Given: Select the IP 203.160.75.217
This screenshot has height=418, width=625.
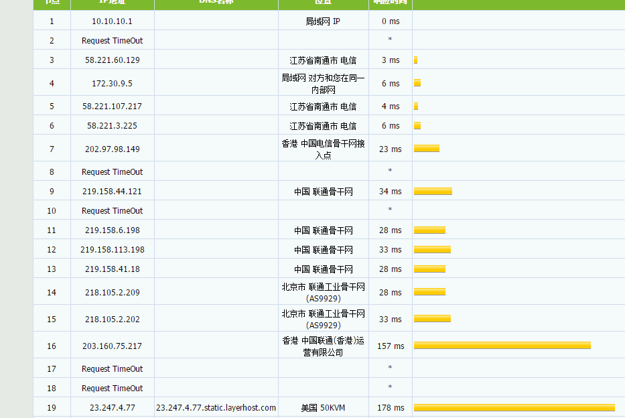Looking at the screenshot, I should pyautogui.click(x=112, y=346).
